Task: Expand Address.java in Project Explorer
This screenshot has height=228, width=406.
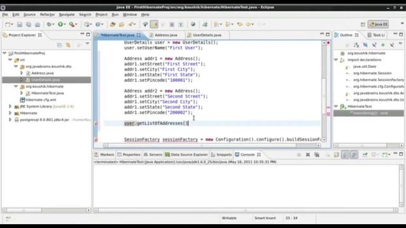Action: point(22,73)
